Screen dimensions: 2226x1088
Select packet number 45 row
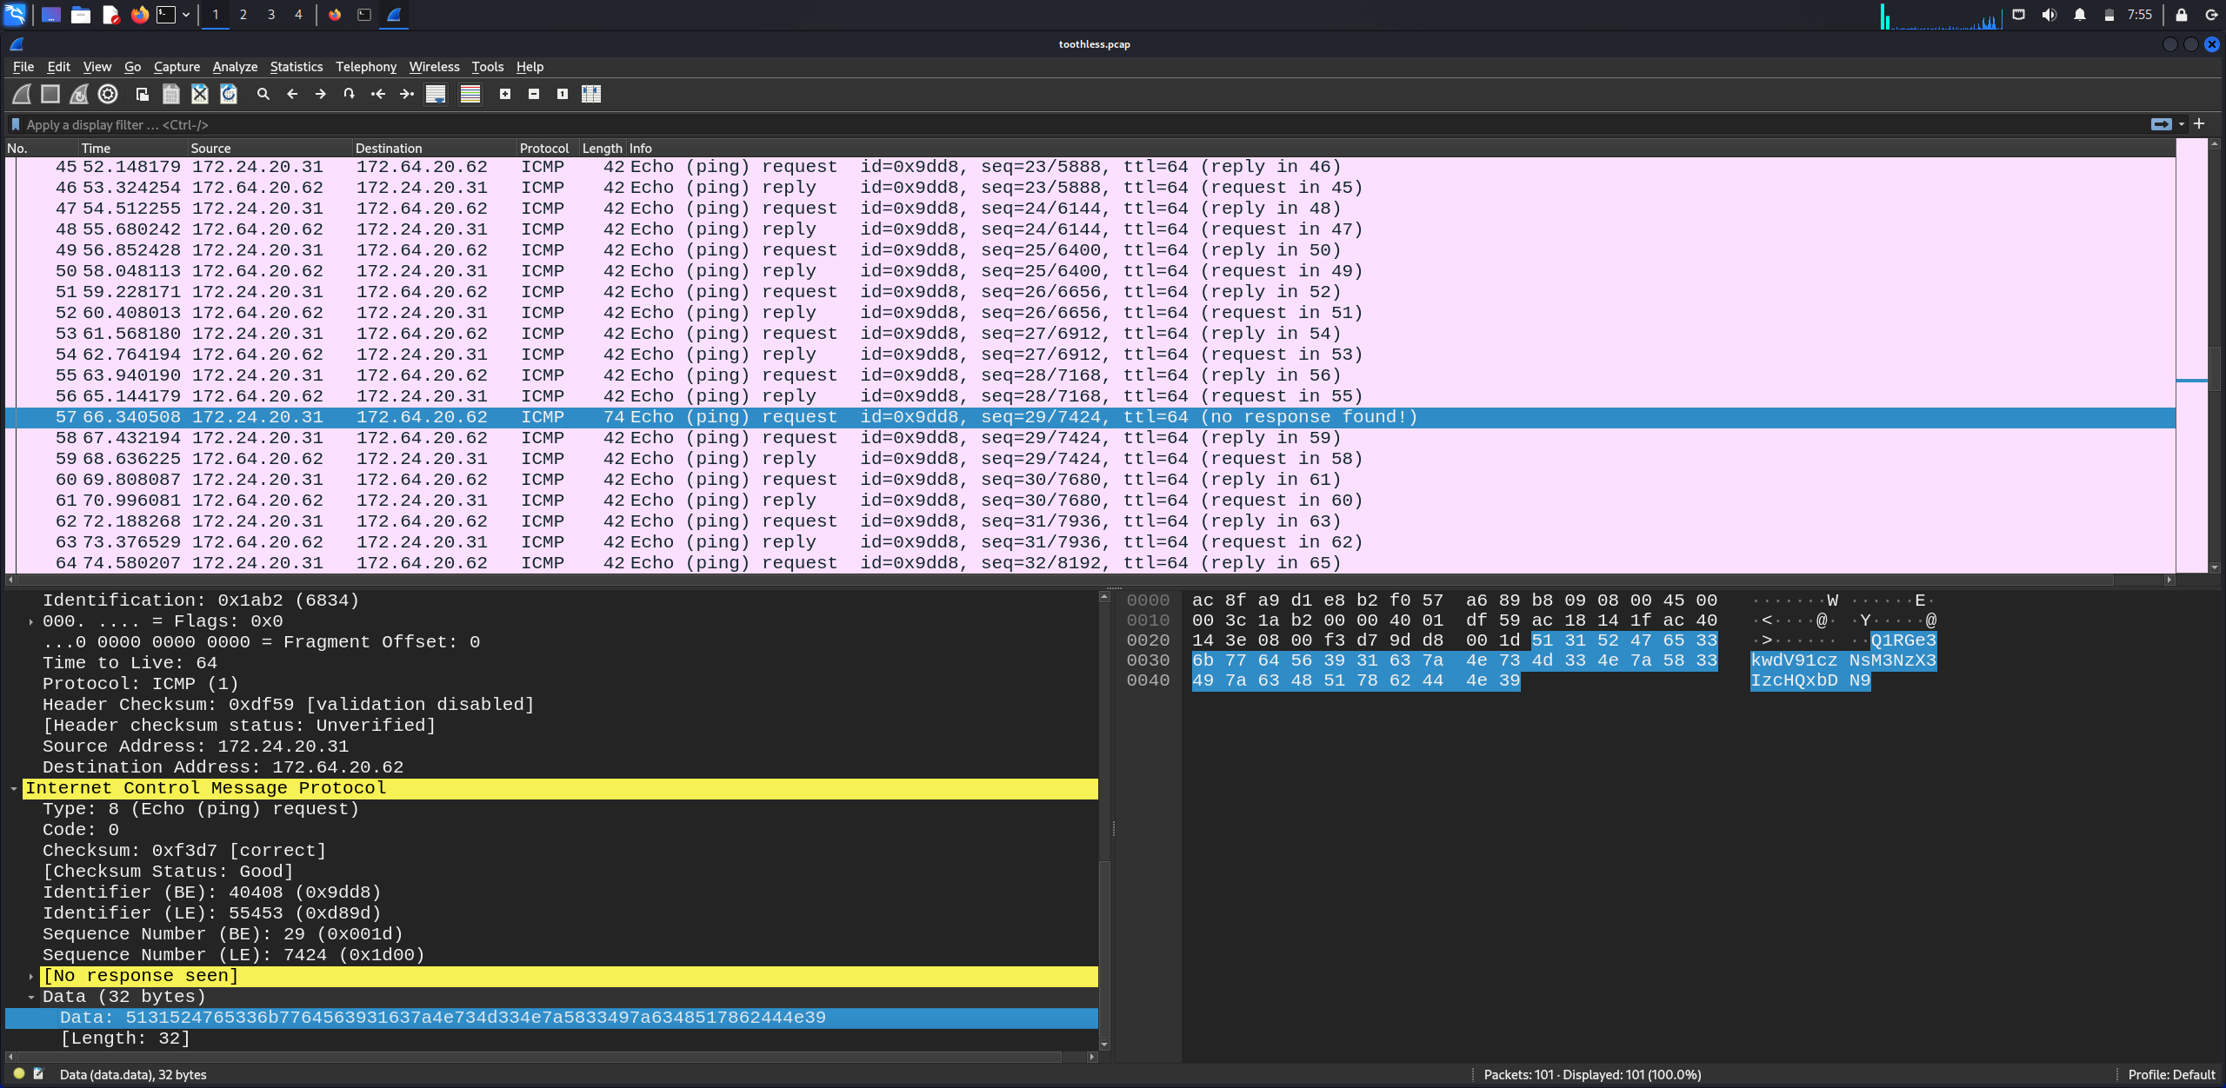click(1090, 167)
